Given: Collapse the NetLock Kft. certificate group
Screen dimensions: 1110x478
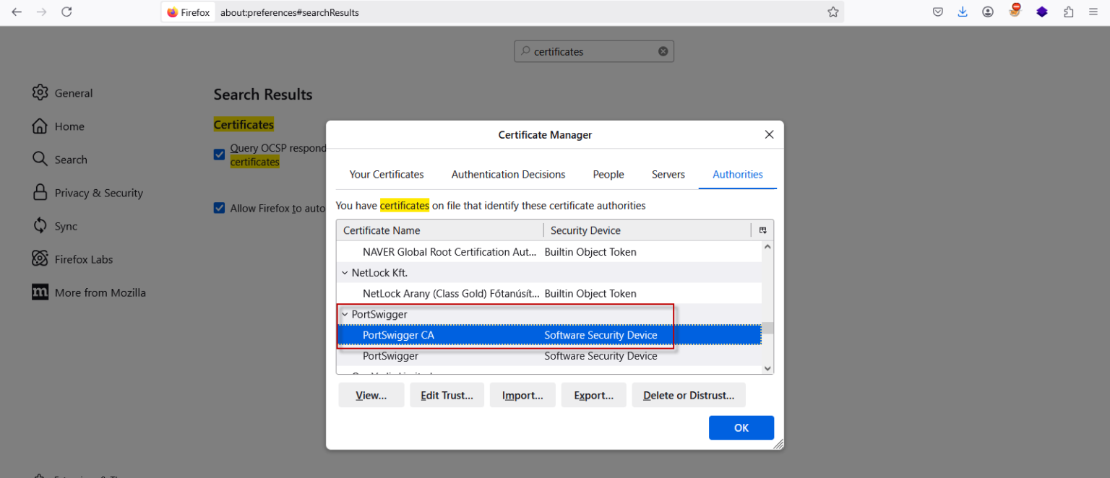Looking at the screenshot, I should (345, 272).
